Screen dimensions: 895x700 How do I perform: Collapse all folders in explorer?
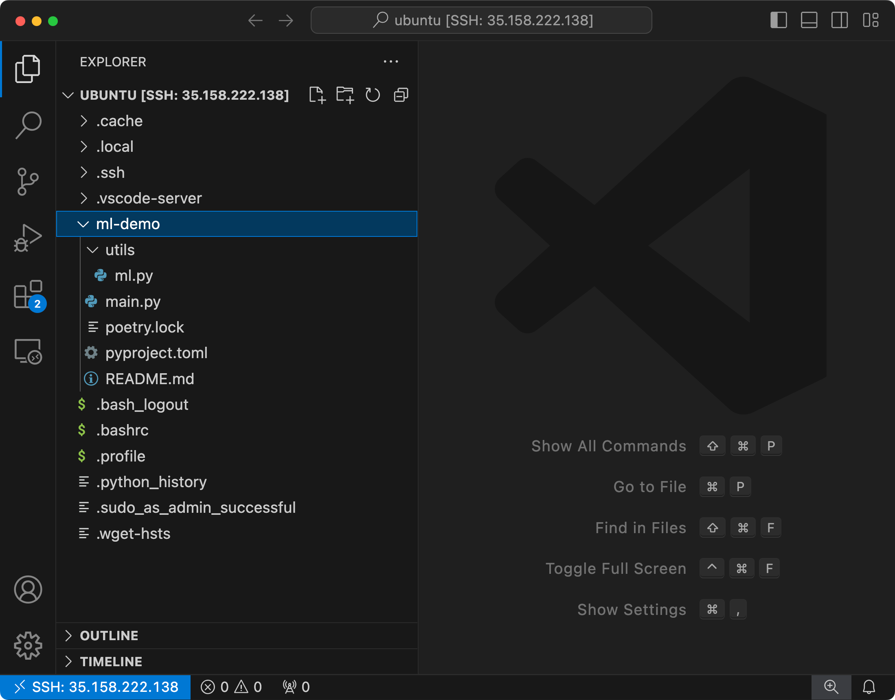[401, 95]
